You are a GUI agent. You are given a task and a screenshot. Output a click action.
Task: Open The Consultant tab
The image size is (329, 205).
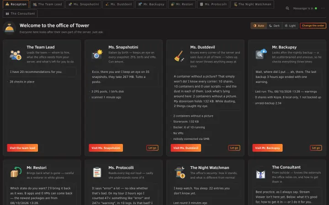20,13
